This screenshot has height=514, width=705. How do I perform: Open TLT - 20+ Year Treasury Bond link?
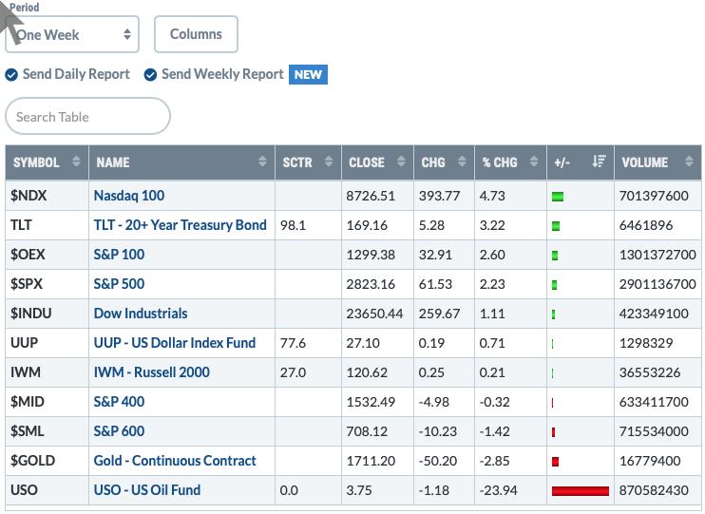[181, 225]
